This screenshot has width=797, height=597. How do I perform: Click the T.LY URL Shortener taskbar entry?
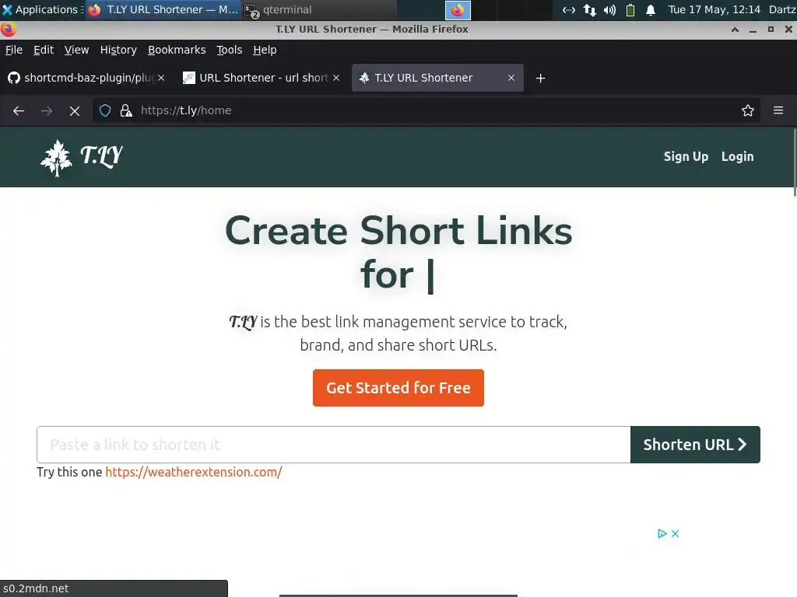163,9
